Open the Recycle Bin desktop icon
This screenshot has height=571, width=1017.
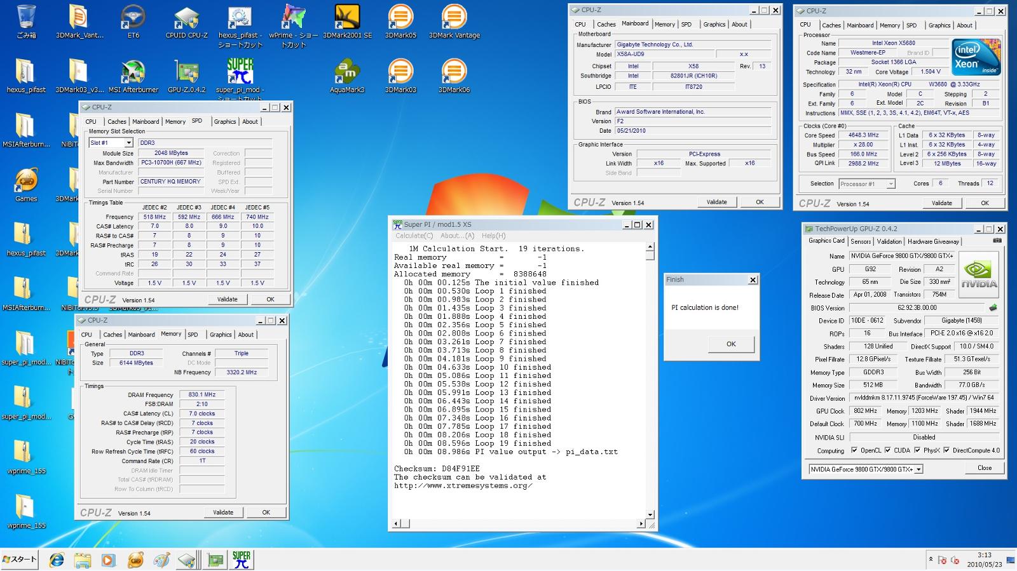click(x=26, y=22)
